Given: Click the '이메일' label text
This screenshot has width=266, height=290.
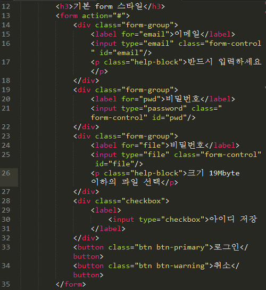Looking at the screenshot, I should (187, 34).
